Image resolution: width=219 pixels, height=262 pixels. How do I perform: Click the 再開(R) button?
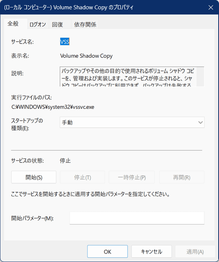(182, 177)
